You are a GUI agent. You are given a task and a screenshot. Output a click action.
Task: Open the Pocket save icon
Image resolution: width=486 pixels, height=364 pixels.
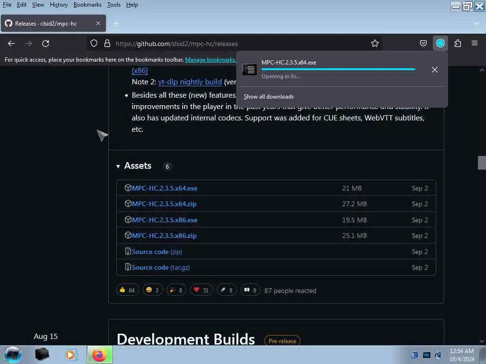point(423,43)
